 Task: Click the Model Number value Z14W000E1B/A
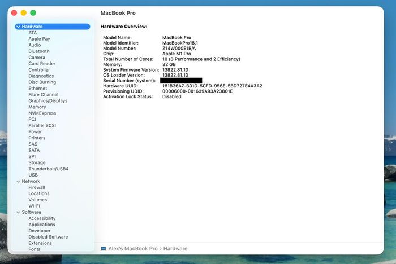click(x=179, y=49)
